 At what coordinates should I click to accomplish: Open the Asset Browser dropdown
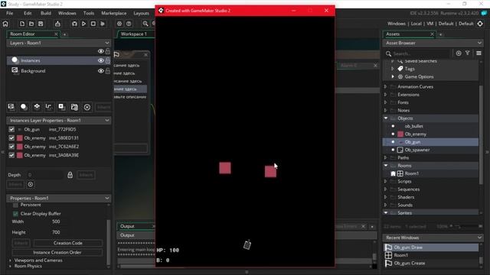coord(479,43)
